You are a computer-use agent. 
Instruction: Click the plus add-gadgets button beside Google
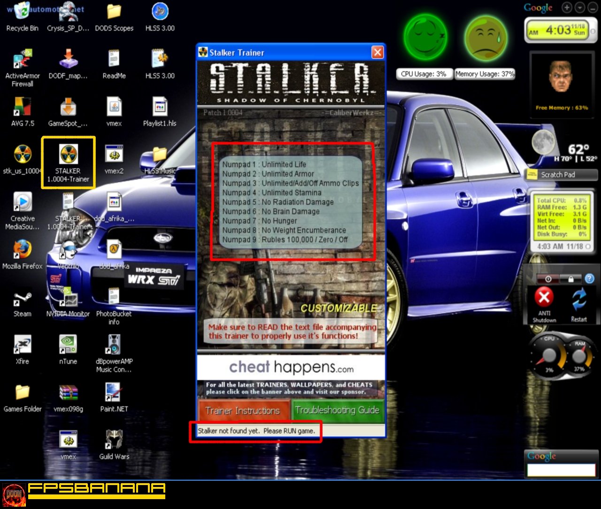click(x=567, y=8)
